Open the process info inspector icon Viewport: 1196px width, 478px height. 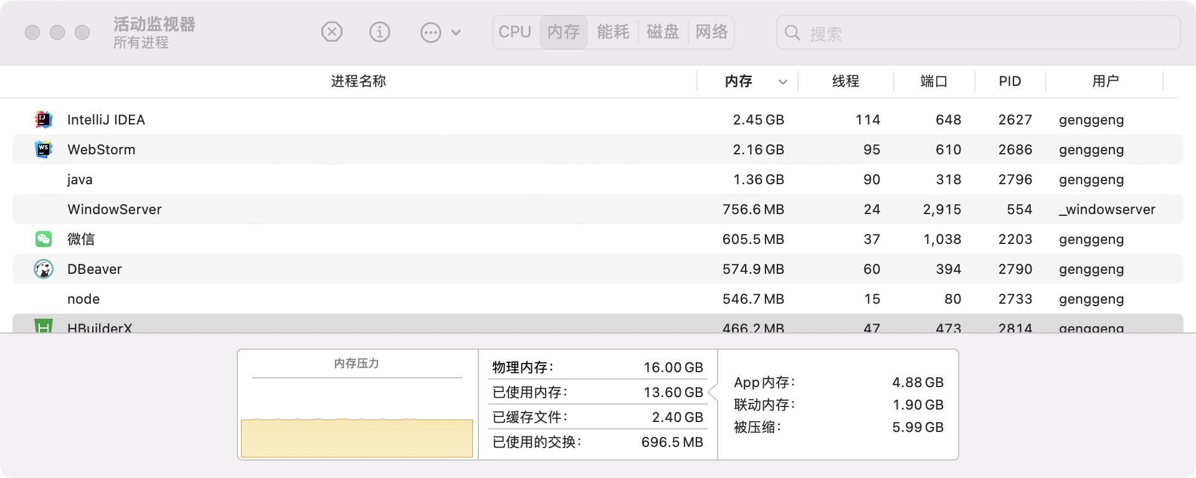pyautogui.click(x=379, y=32)
